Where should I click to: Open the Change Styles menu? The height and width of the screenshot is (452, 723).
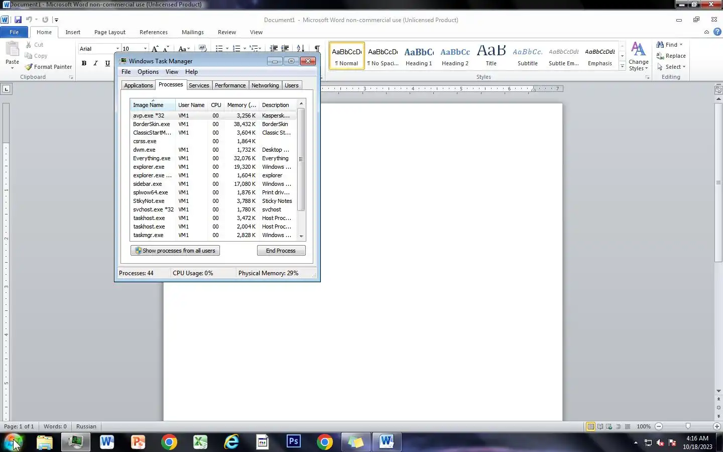coord(638,56)
